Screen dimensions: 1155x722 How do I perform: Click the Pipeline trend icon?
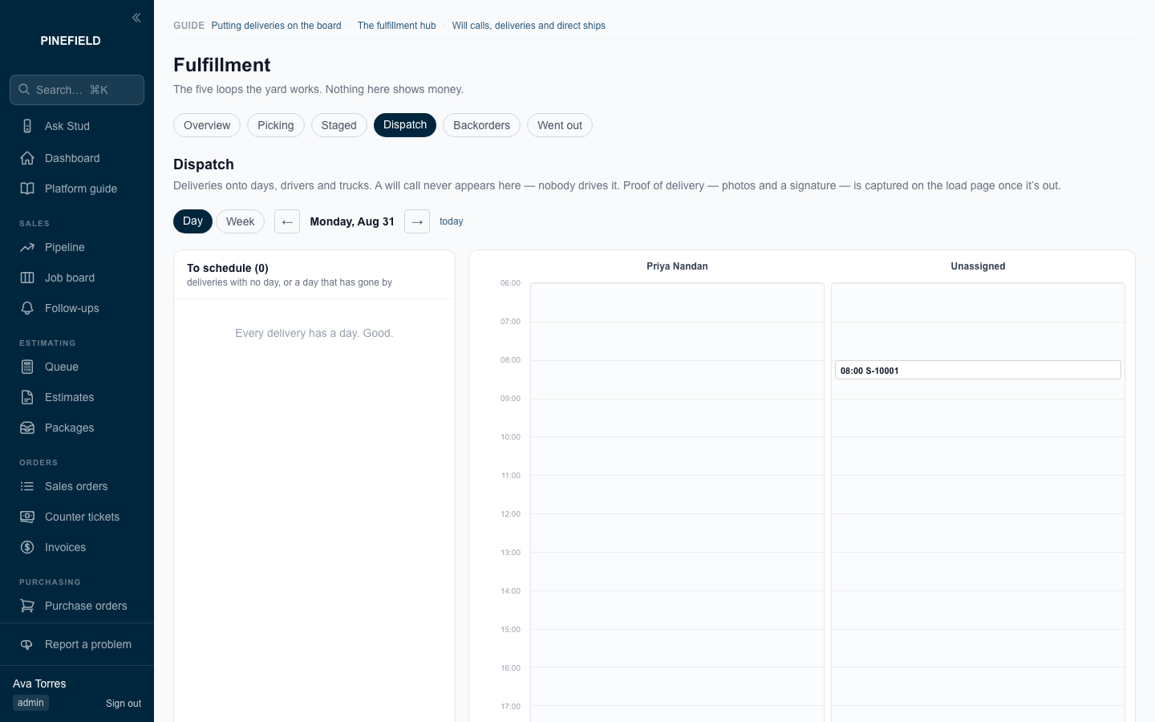point(27,247)
